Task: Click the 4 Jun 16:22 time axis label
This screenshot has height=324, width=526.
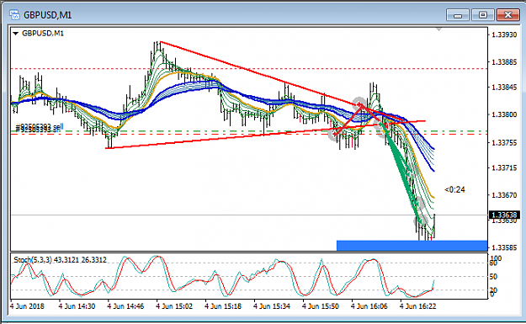Action: coord(417,306)
